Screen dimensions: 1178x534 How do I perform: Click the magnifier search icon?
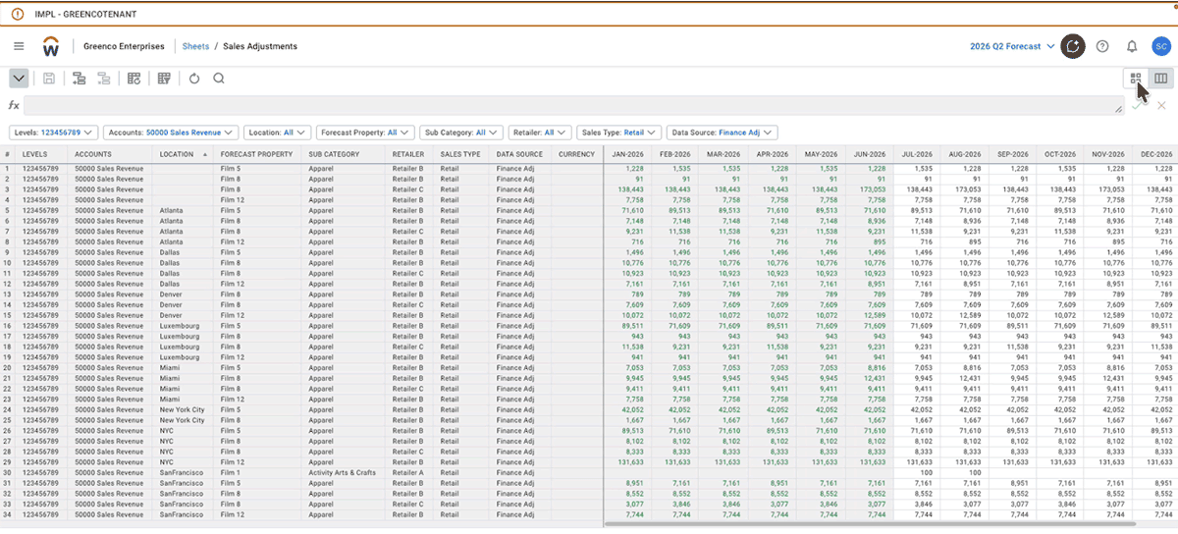coord(218,79)
